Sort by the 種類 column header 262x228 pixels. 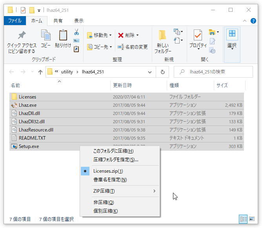pos(190,86)
